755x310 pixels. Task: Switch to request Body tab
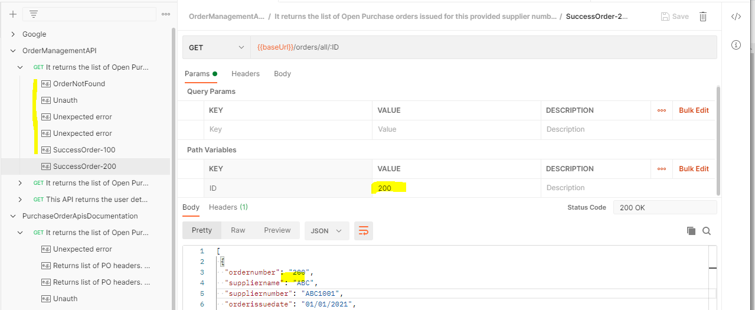coord(282,74)
